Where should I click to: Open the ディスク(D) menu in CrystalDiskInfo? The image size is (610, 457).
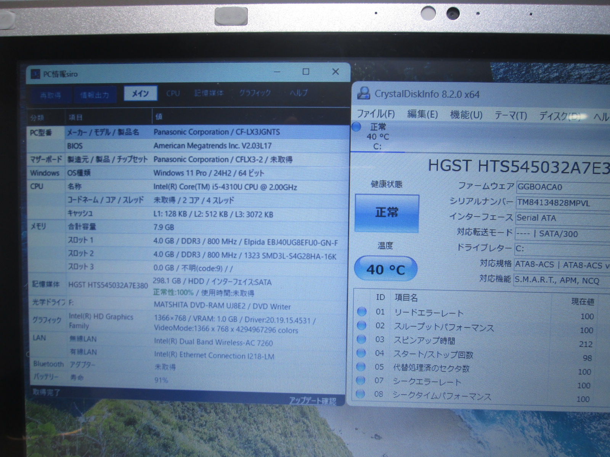tap(560, 116)
